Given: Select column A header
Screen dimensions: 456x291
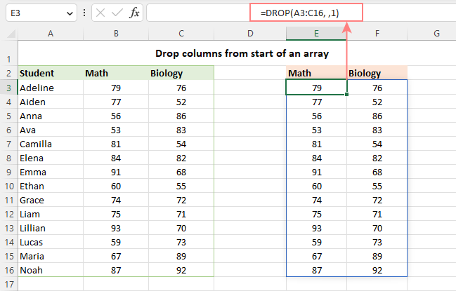Looking at the screenshot, I should pos(51,34).
